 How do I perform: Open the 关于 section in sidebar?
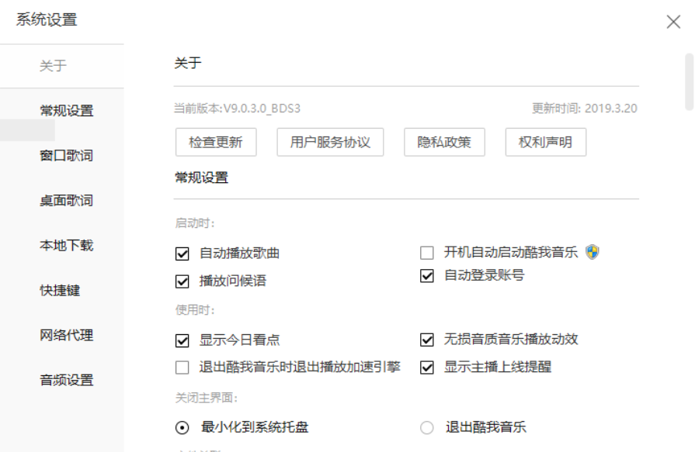pos(53,66)
